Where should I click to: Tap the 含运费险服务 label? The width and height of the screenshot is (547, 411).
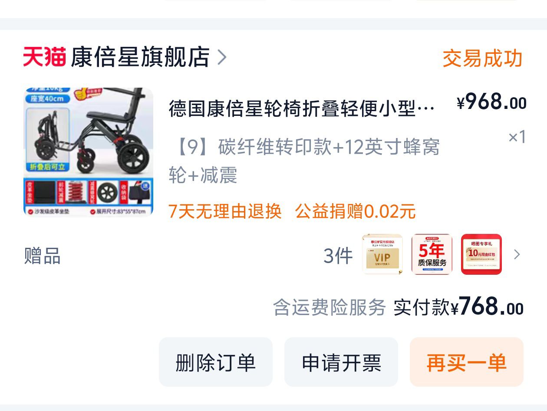pyautogui.click(x=330, y=308)
